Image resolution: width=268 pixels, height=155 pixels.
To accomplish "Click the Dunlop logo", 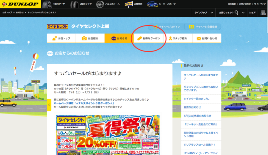I will [20, 4].
